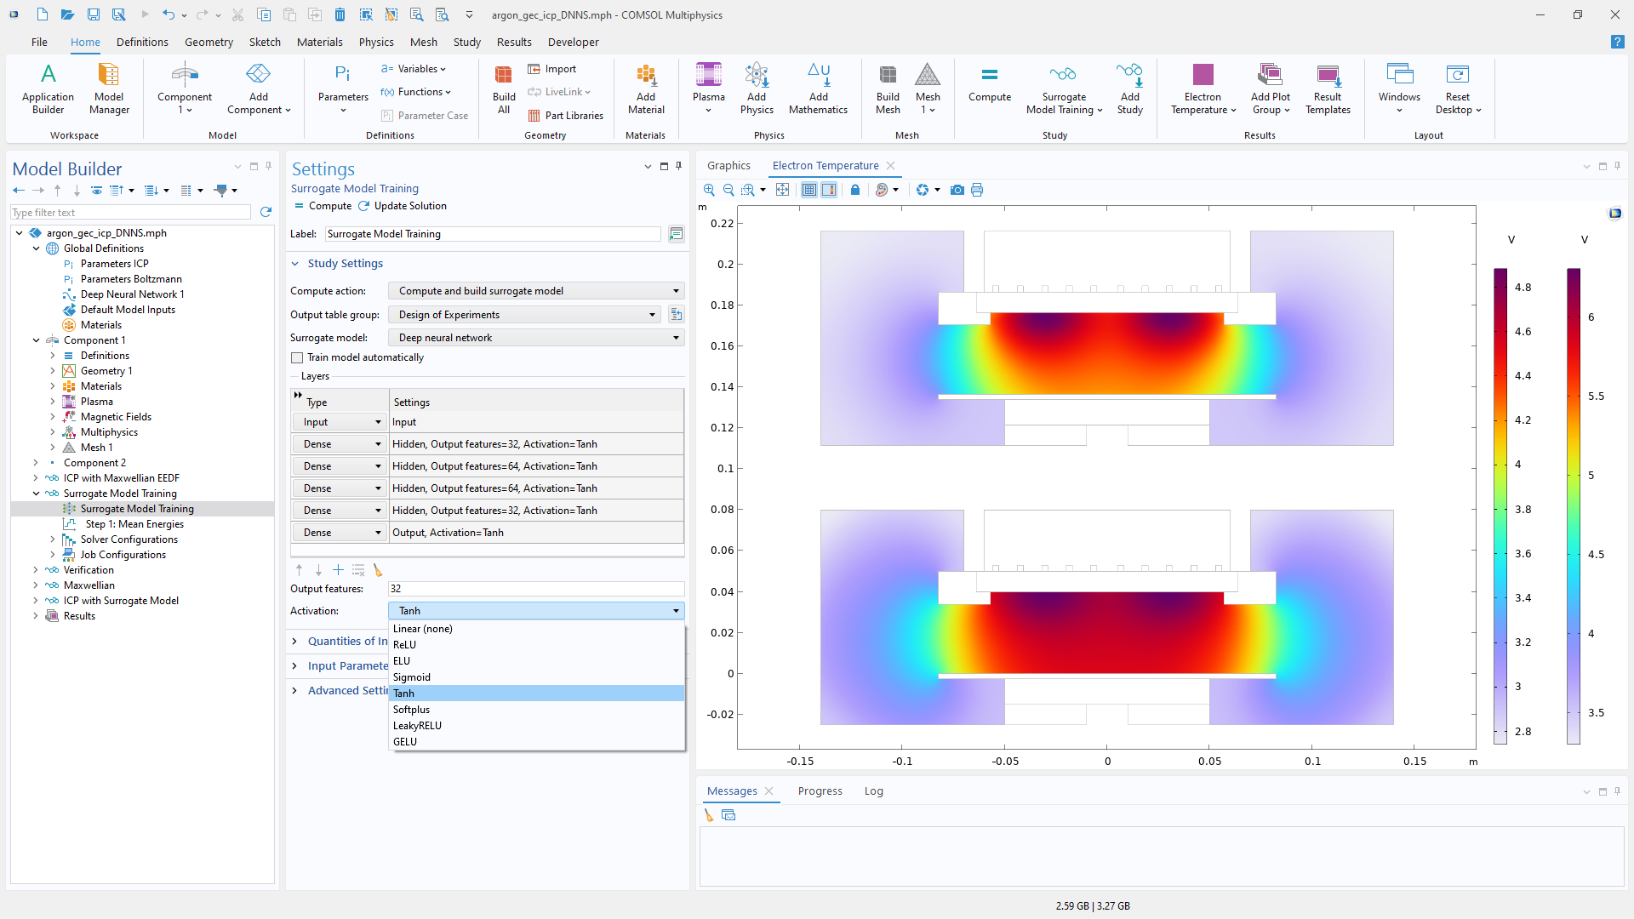Switch to the Graphics tab
1634x919 pixels.
tap(728, 166)
